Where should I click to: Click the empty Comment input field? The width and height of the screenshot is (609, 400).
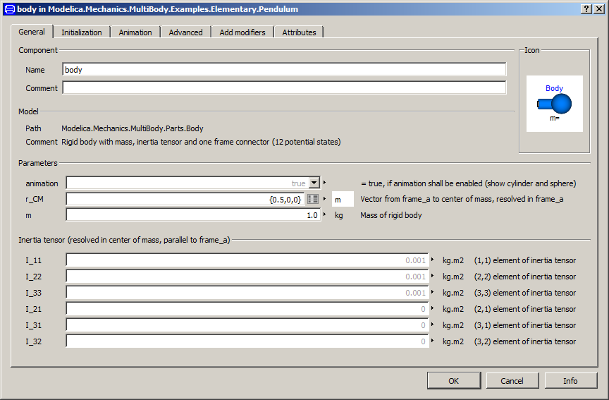pyautogui.click(x=284, y=88)
